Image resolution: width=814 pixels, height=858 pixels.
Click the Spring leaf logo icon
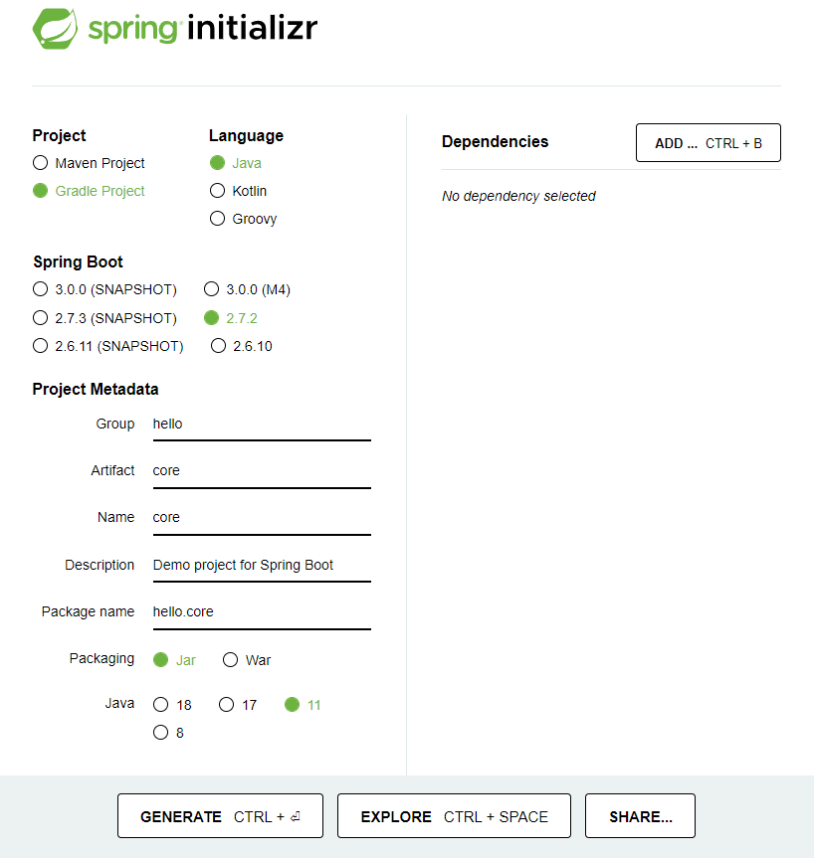coord(55,29)
